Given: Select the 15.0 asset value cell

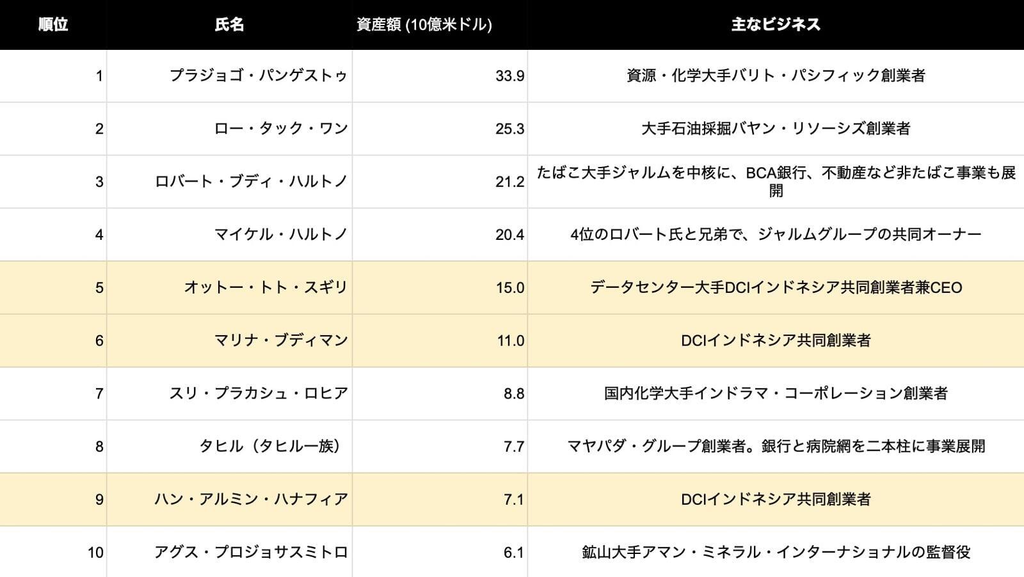Looking at the screenshot, I should point(509,288).
